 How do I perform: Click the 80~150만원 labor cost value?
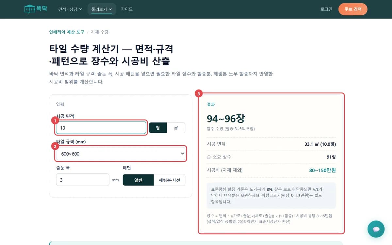(322, 170)
